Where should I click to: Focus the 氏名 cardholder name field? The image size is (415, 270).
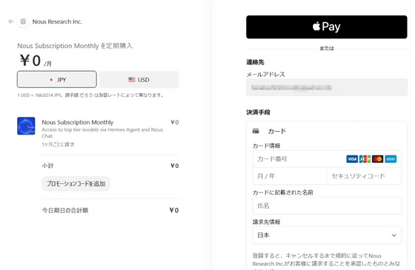click(x=327, y=206)
